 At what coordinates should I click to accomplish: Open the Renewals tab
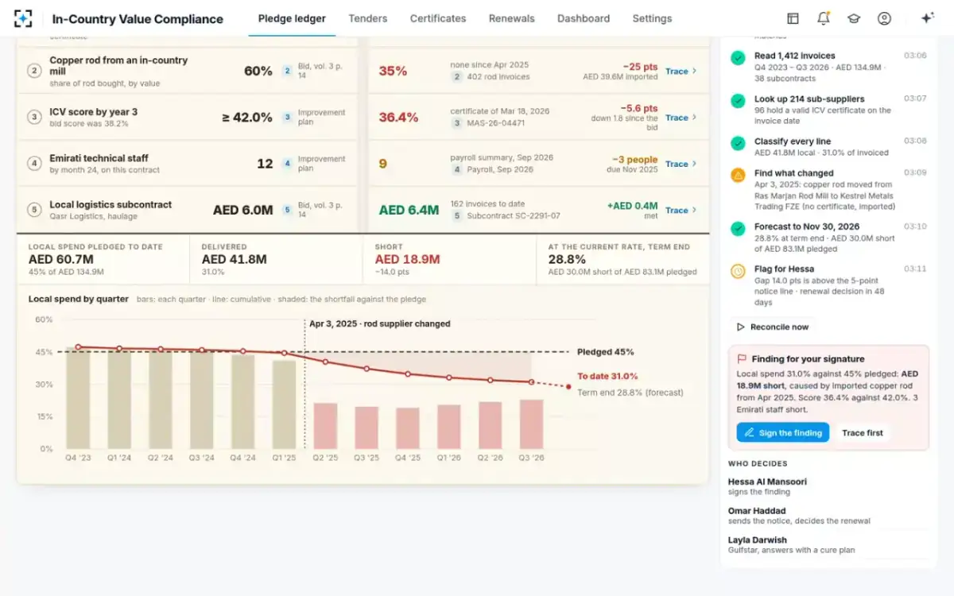[512, 18]
